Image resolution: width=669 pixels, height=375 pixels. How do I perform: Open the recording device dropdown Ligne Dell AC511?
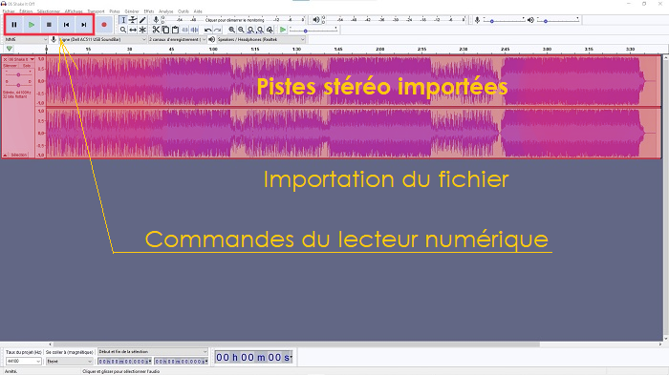pos(102,40)
